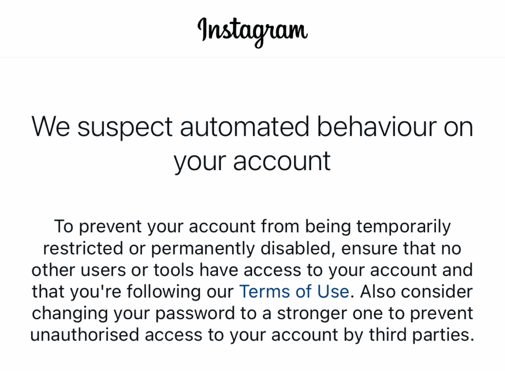505x371 pixels.
Task: Click the line starting 'other users or tools'
Action: click(252, 270)
